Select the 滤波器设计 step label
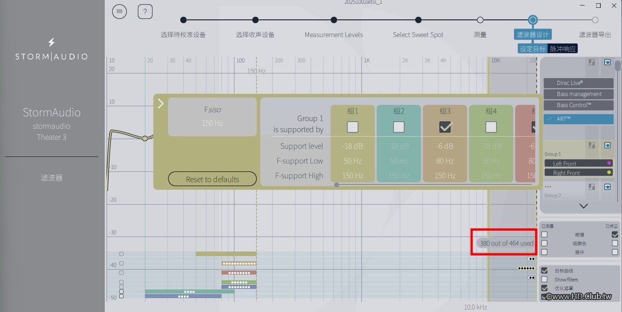The width and height of the screenshot is (622, 312). point(532,35)
